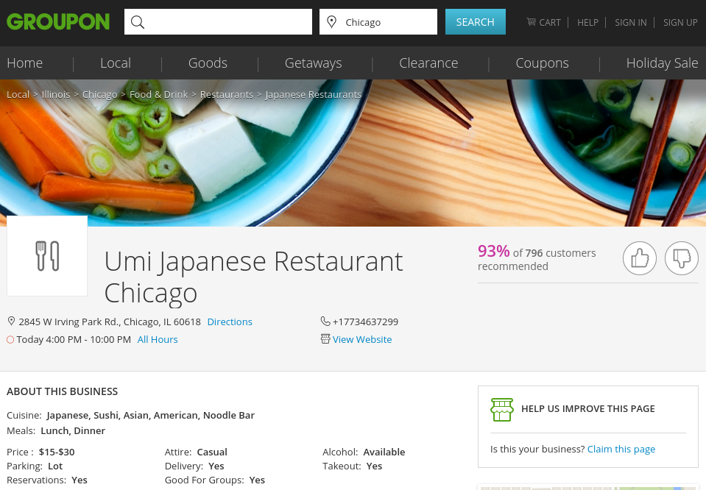Click the magnifying glass search icon
The width and height of the screenshot is (706, 490).
click(x=138, y=22)
